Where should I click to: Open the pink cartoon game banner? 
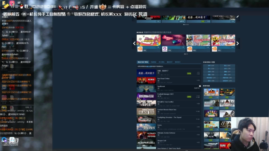[149, 40]
